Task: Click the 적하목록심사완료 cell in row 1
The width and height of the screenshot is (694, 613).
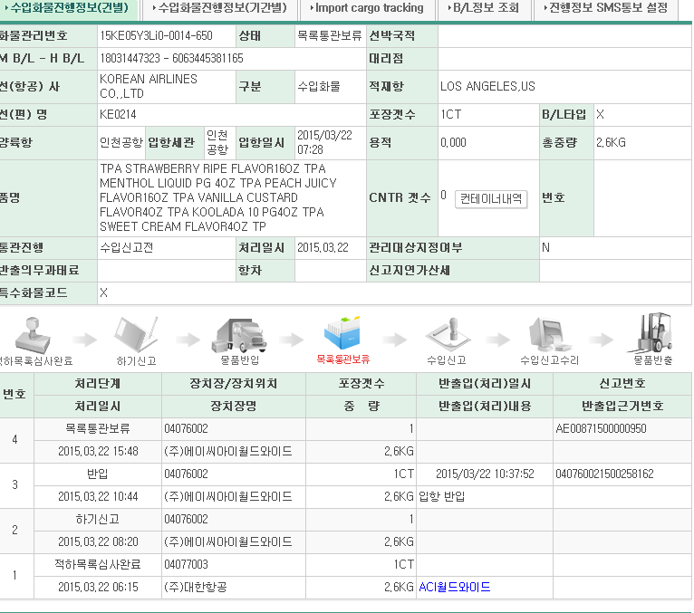Action: 98,564
